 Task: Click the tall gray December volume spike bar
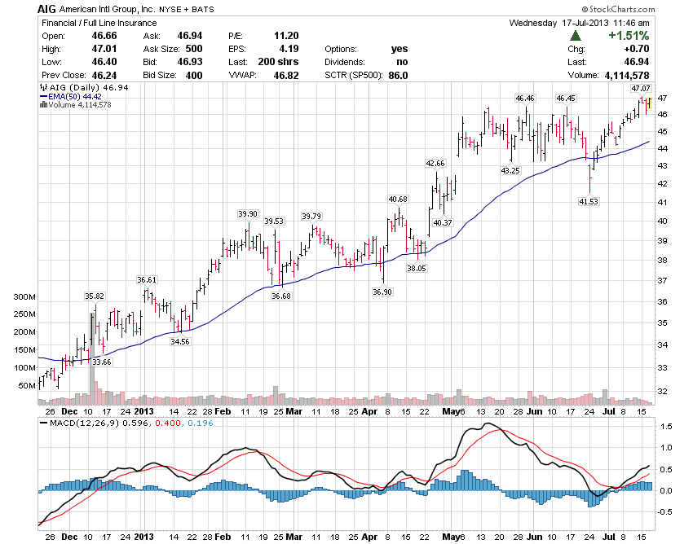[92, 359]
